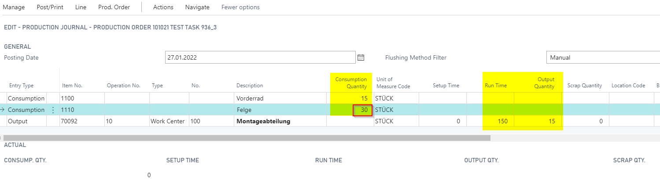660x193 pixels.
Task: Open the Prod. Order menu
Action: (114, 7)
